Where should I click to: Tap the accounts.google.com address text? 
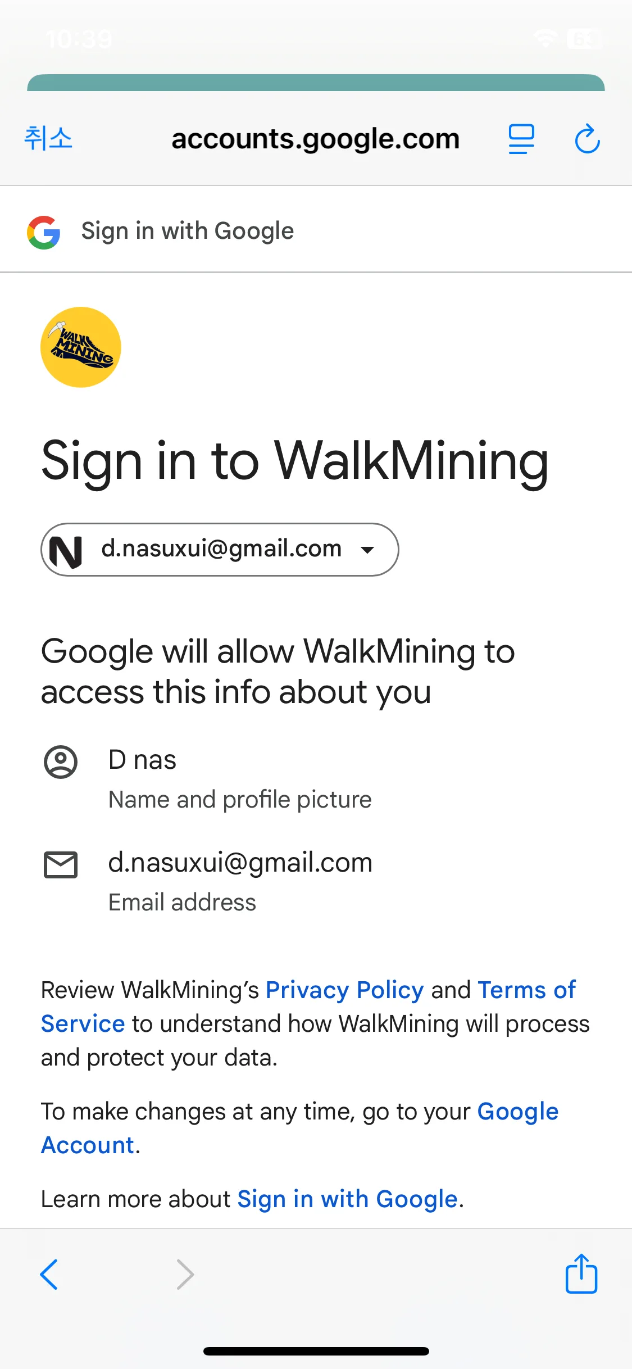coord(316,139)
